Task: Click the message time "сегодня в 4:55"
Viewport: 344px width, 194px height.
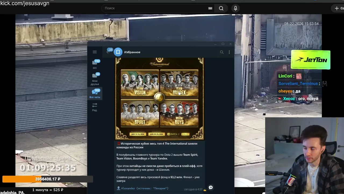Action: [x=193, y=189]
